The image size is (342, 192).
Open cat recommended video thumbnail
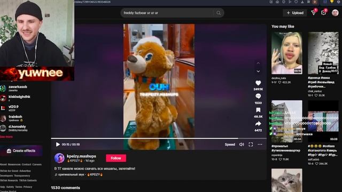286,180
